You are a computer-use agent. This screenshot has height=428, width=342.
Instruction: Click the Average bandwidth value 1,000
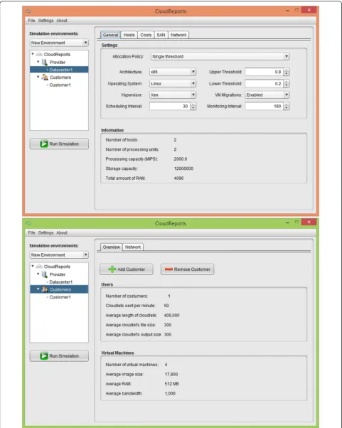click(x=170, y=393)
